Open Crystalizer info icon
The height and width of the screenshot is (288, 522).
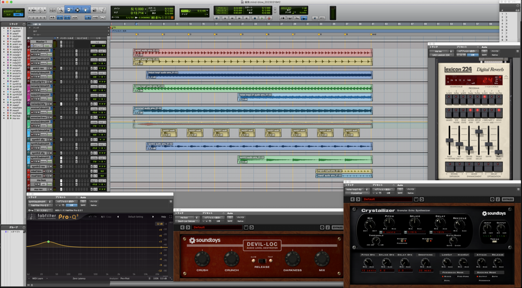[x=498, y=199]
